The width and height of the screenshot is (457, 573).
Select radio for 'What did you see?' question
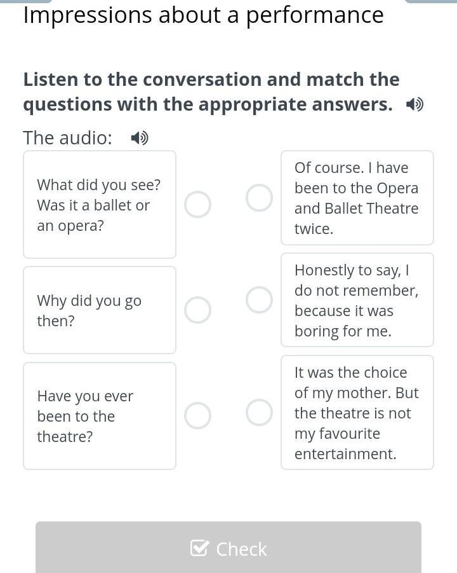197,204
